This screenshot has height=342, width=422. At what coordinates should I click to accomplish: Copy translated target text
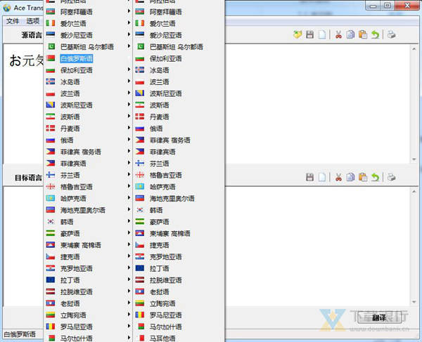pos(350,177)
